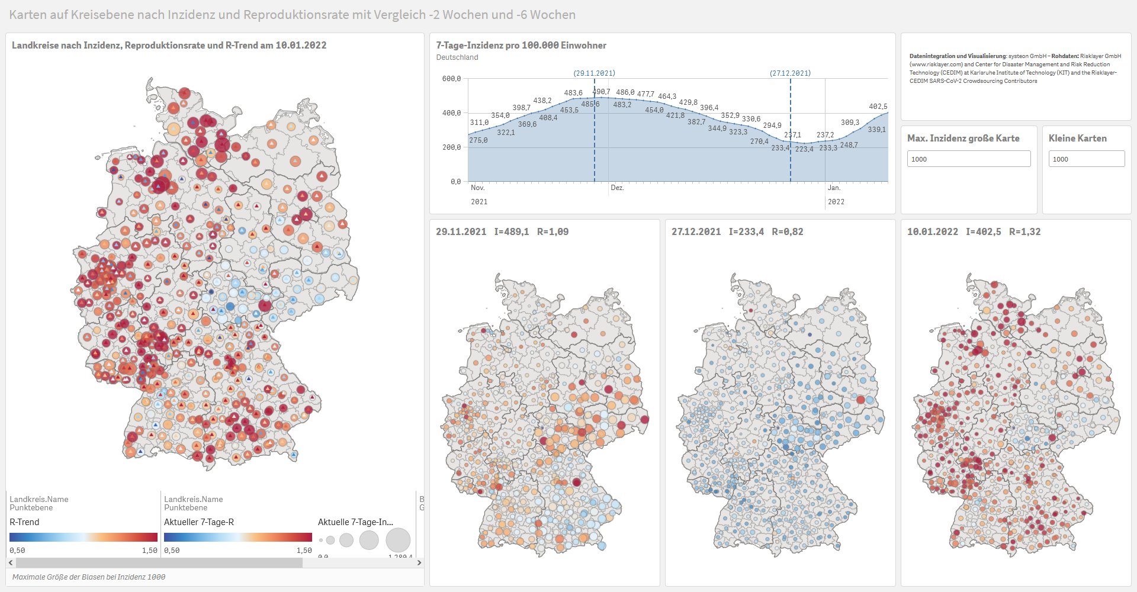Click the dashboard title about Karten auf Kreisebene
This screenshot has width=1137, height=592.
293,15
